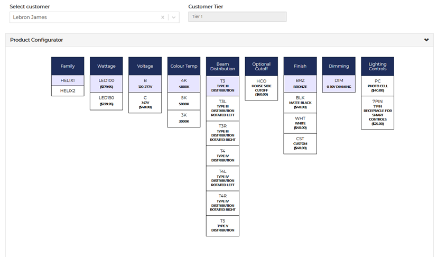Clear the selected customer with the X icon
This screenshot has height=257, width=438.
(163, 17)
